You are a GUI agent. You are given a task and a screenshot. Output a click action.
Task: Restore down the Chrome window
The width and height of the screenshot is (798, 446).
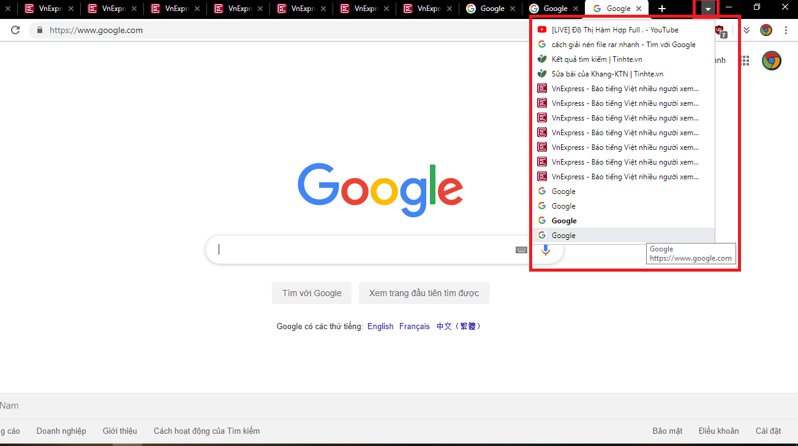pyautogui.click(x=757, y=7)
